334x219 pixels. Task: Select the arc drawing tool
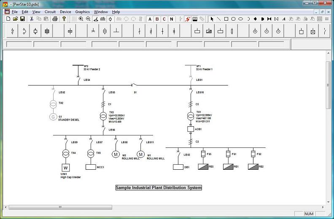[248, 19]
